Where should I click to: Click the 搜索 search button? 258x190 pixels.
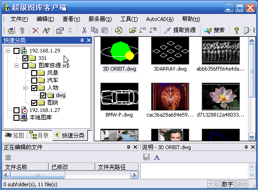214,30
